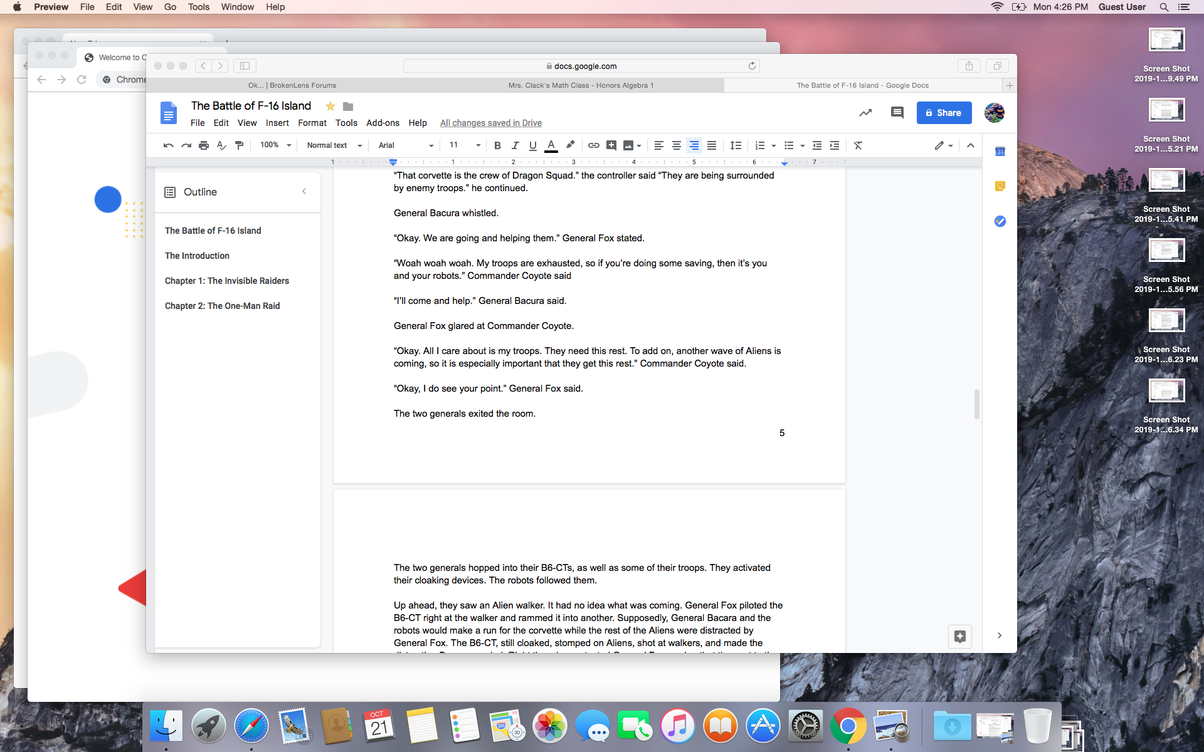Viewport: 1204px width, 752px height.
Task: Open the font size 11 dropdown
Action: tap(465, 145)
